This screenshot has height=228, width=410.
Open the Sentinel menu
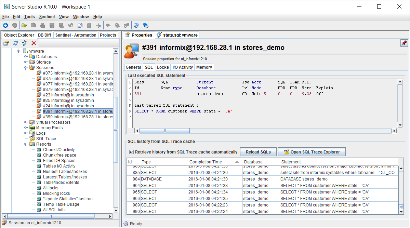tap(47, 17)
